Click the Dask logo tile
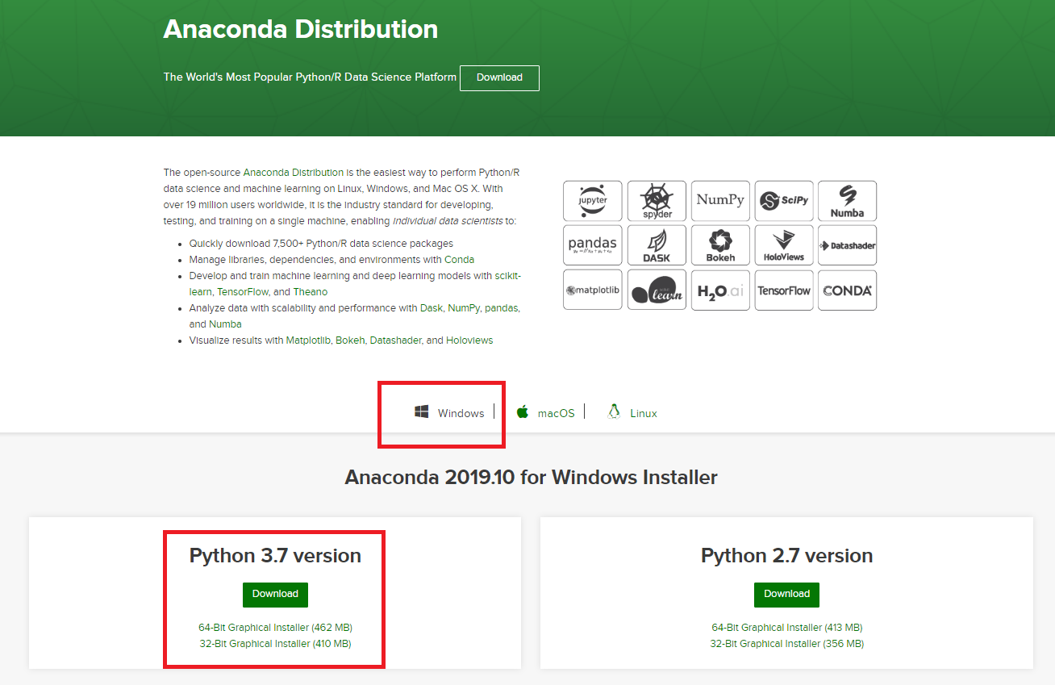This screenshot has width=1055, height=685. point(657,245)
